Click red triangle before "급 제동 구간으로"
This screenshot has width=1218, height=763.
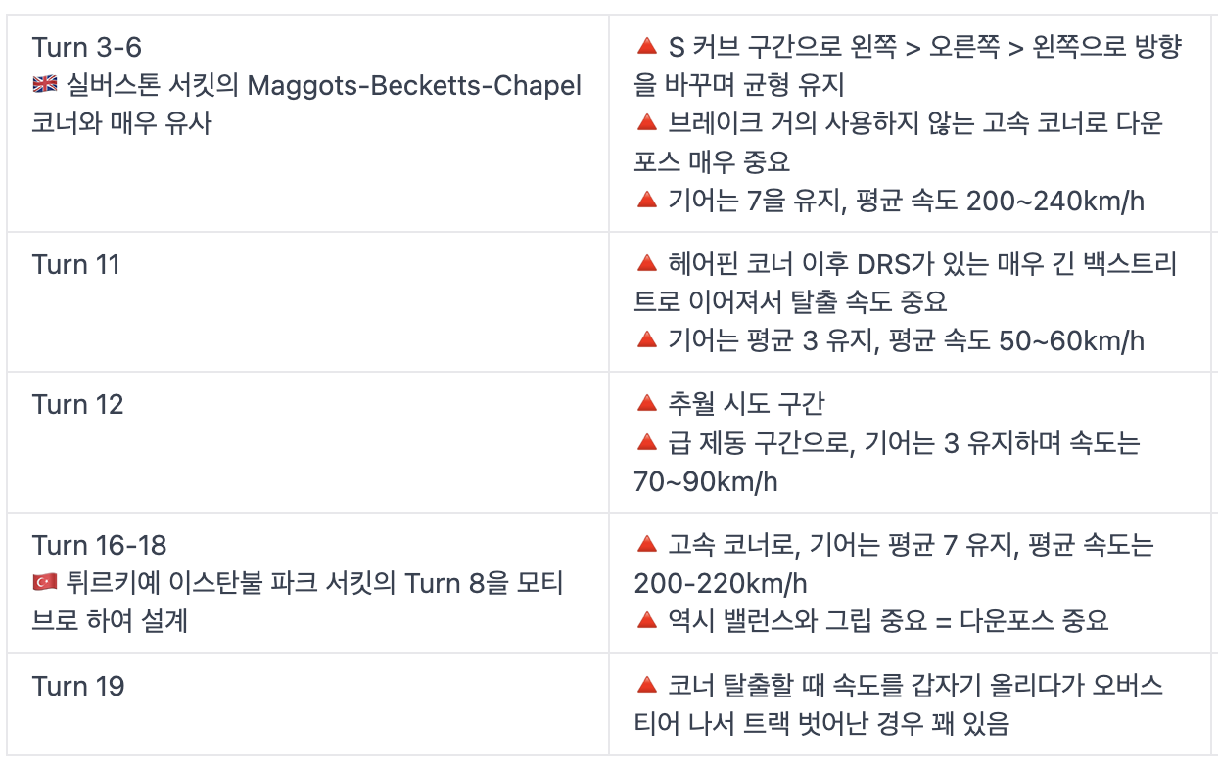point(646,443)
